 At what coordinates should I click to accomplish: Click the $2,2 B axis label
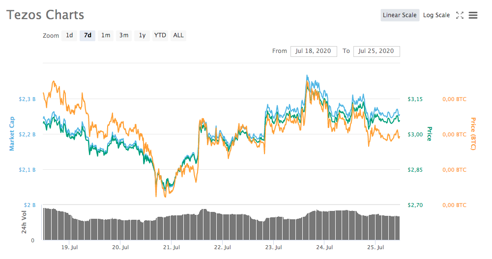(x=28, y=135)
